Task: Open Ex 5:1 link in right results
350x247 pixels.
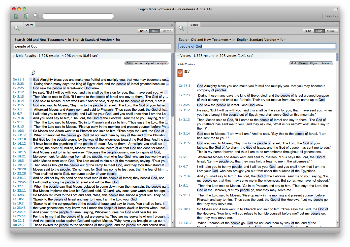Action: click(x=183, y=157)
